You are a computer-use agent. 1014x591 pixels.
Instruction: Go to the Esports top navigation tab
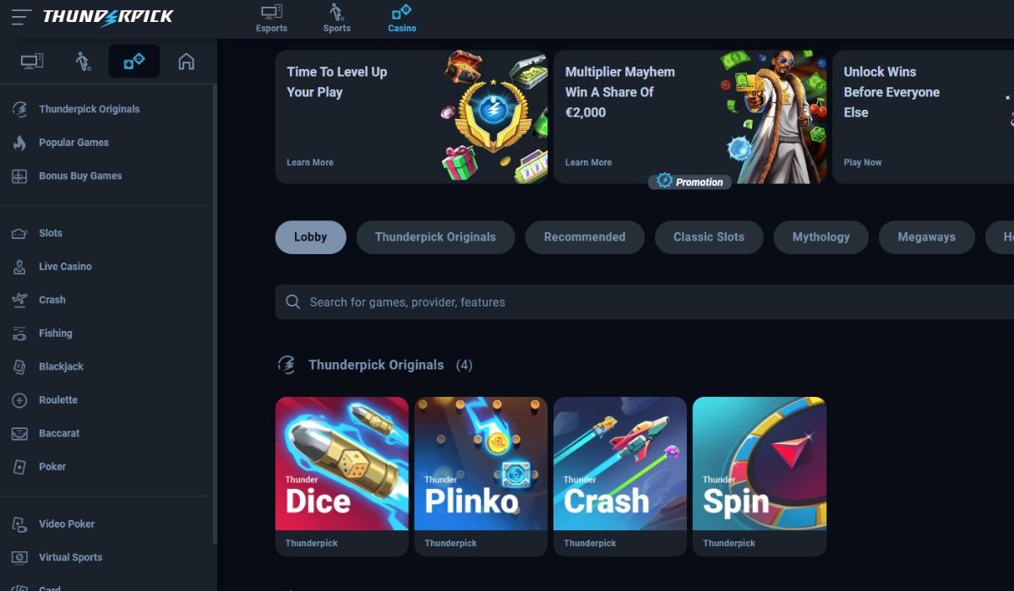tap(271, 19)
